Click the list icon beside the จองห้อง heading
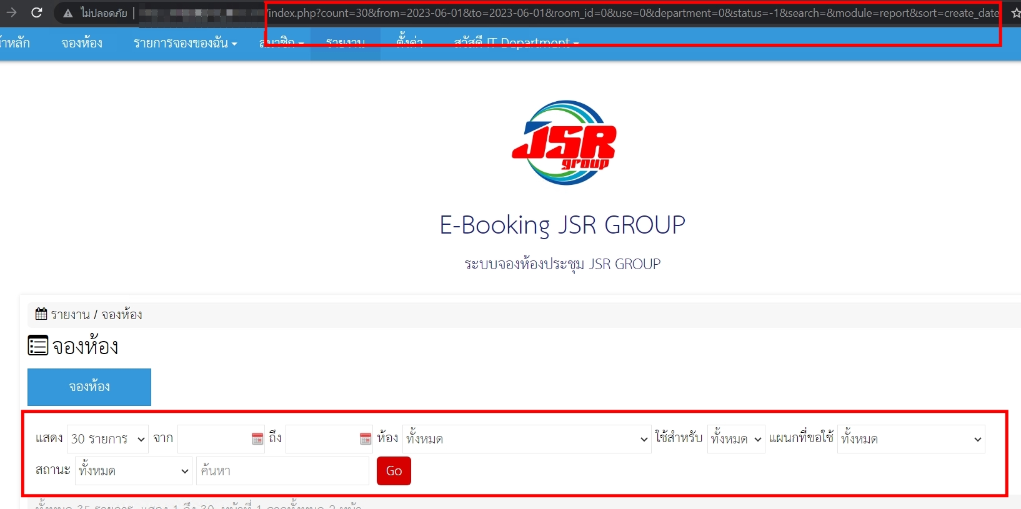This screenshot has height=509, width=1021. [37, 345]
